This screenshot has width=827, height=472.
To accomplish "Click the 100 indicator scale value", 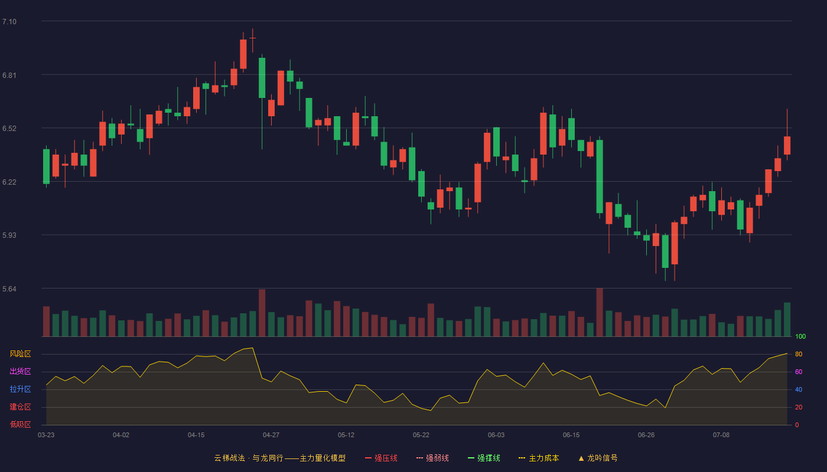I will pos(800,337).
